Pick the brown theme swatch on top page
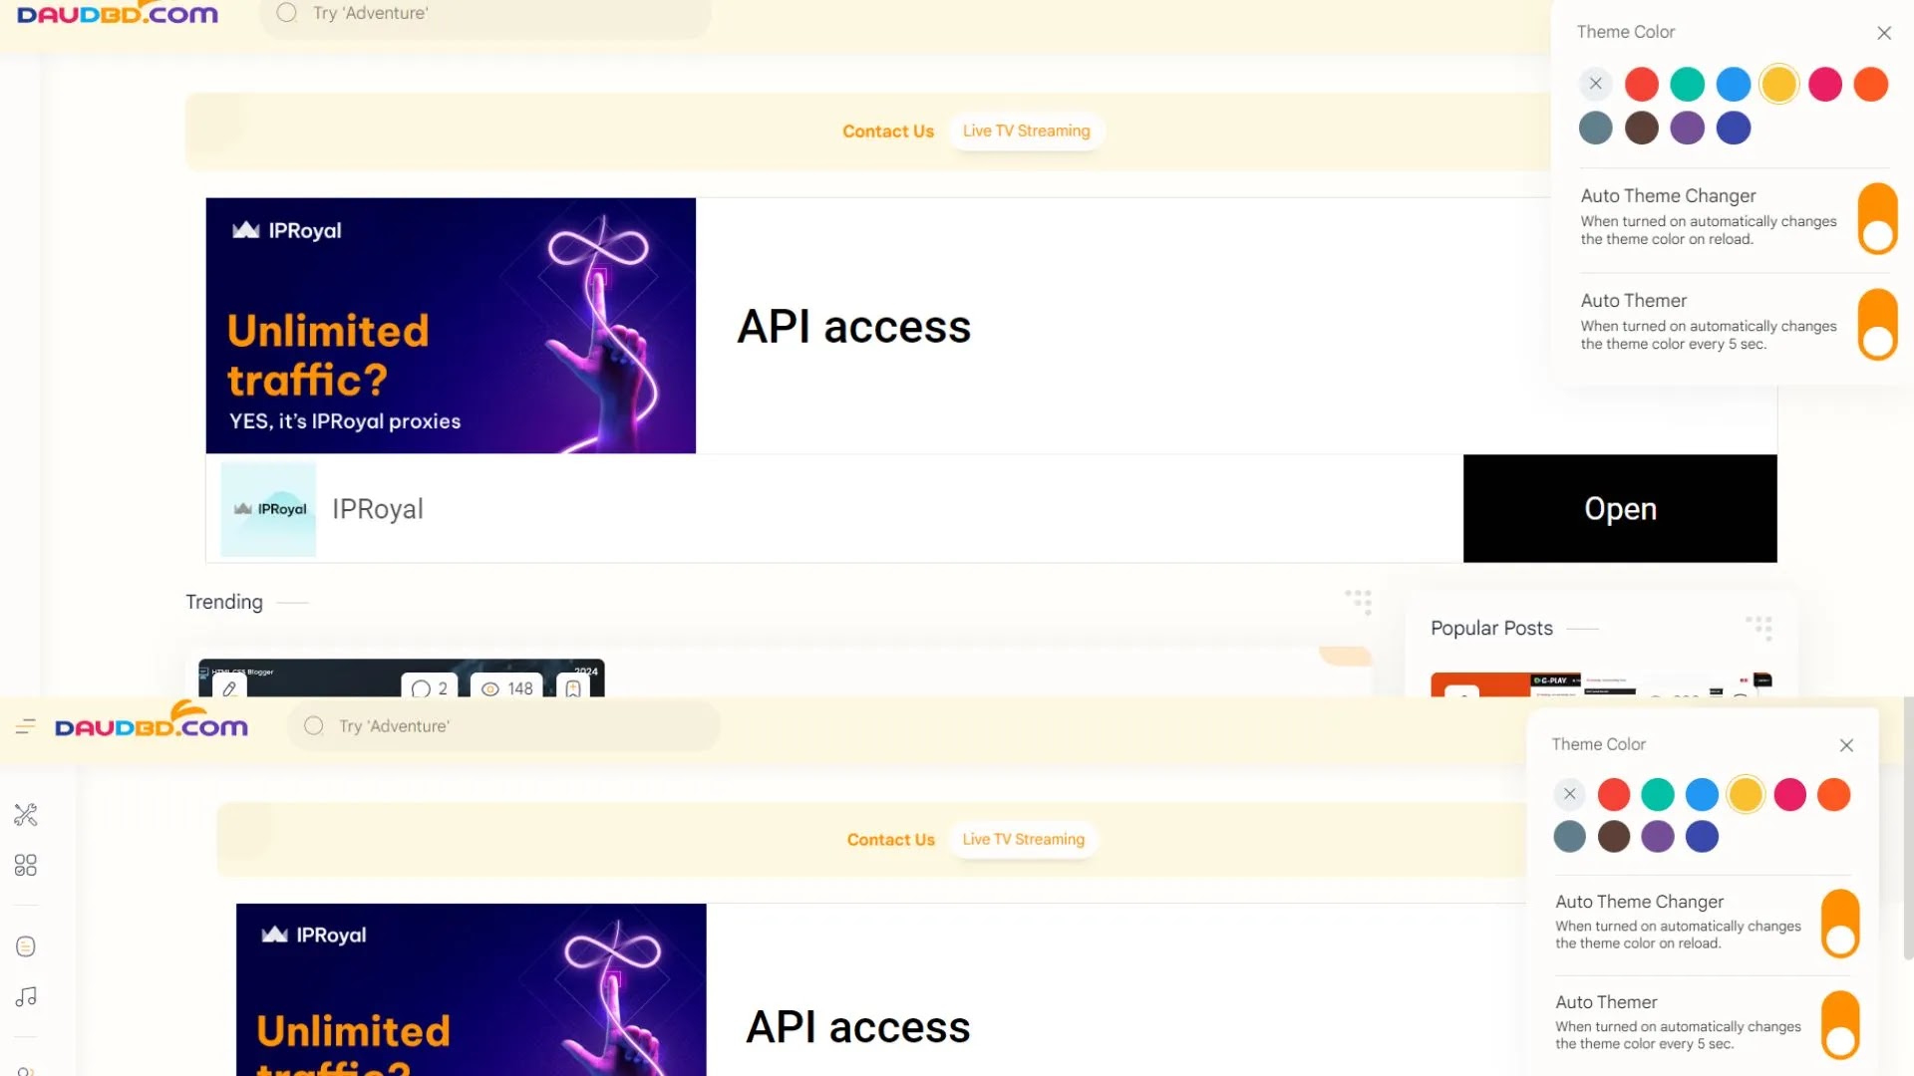 (1642, 128)
